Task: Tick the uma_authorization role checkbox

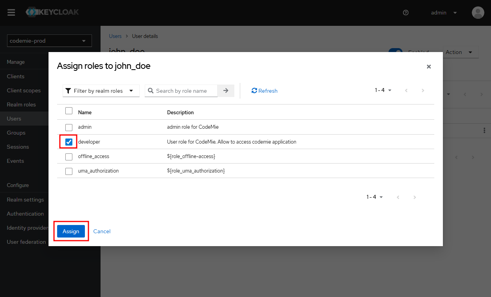Action: point(69,171)
